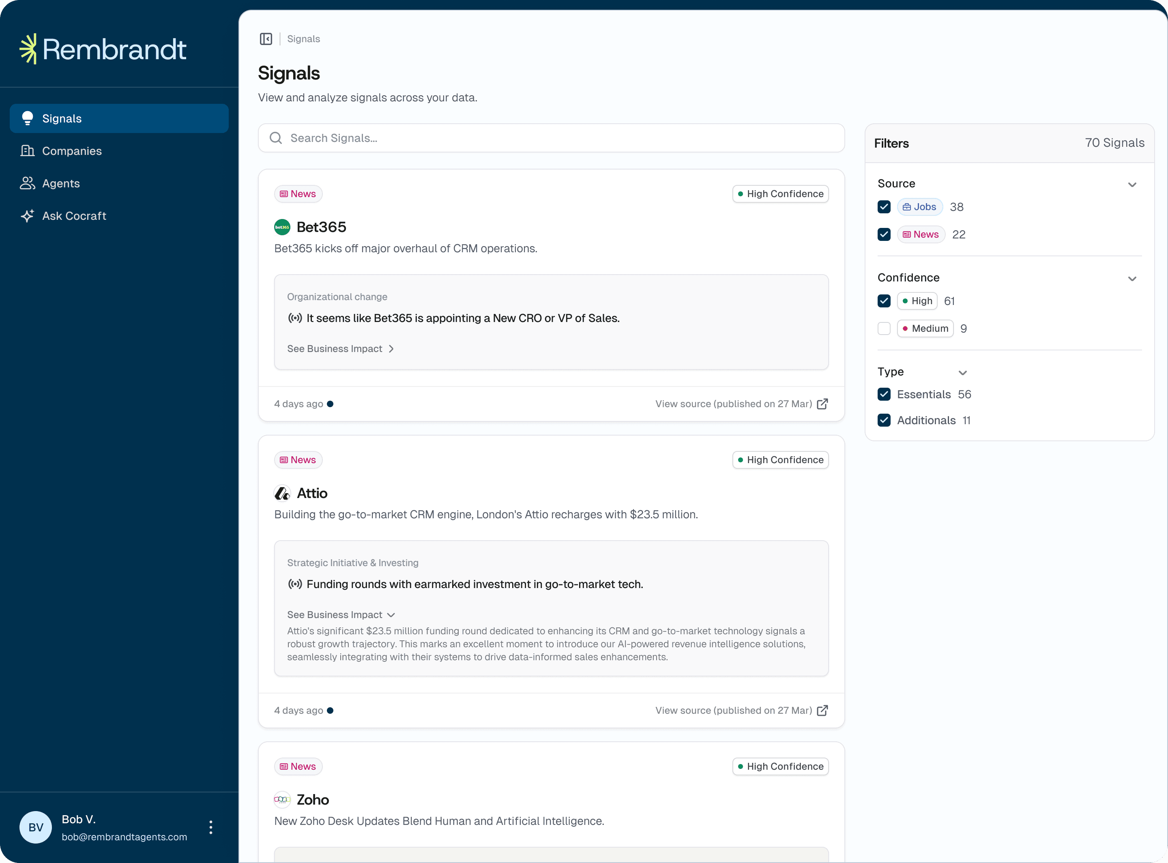Collapse the Confidence filter section
The image size is (1168, 863).
point(1132,279)
